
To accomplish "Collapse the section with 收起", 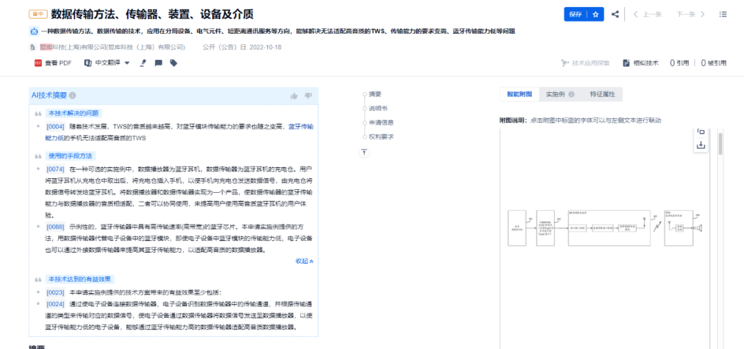I will coord(304,261).
